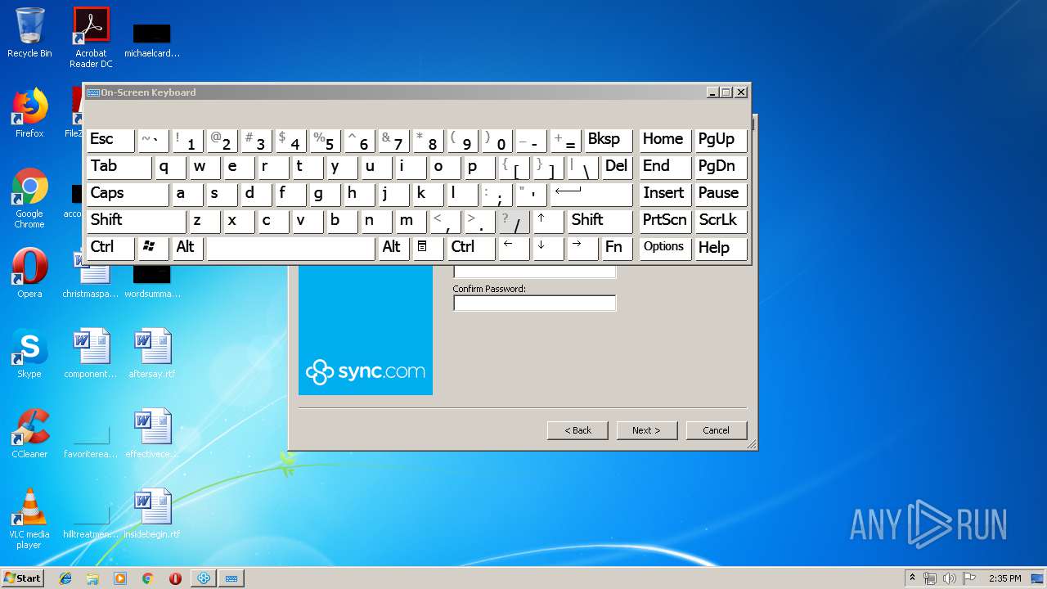Viewport: 1047px width, 589px height.
Task: Toggle the ScrLk key
Action: coord(720,220)
